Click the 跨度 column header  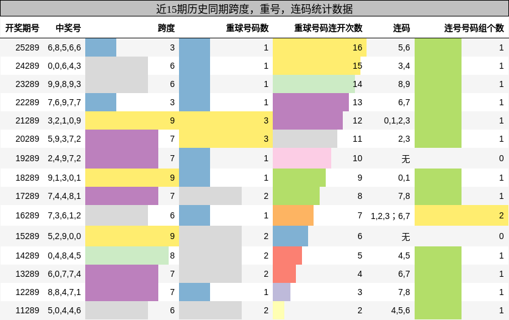166,28
